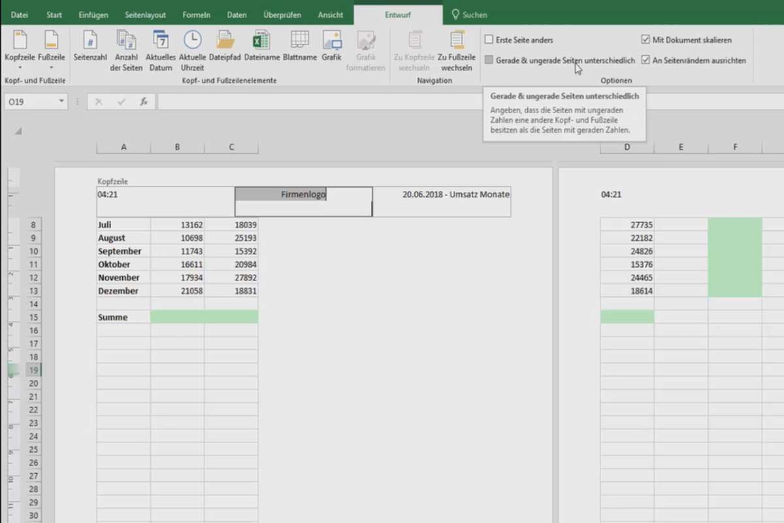Disable Mit Dokument skalieren

click(646, 39)
